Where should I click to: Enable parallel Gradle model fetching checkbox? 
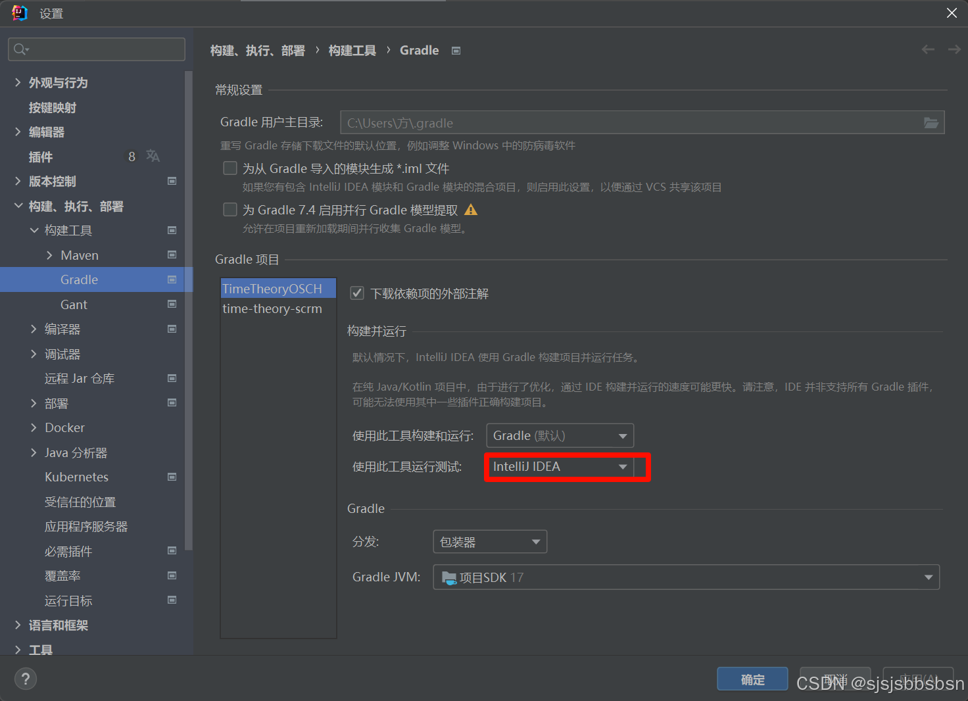coord(230,210)
